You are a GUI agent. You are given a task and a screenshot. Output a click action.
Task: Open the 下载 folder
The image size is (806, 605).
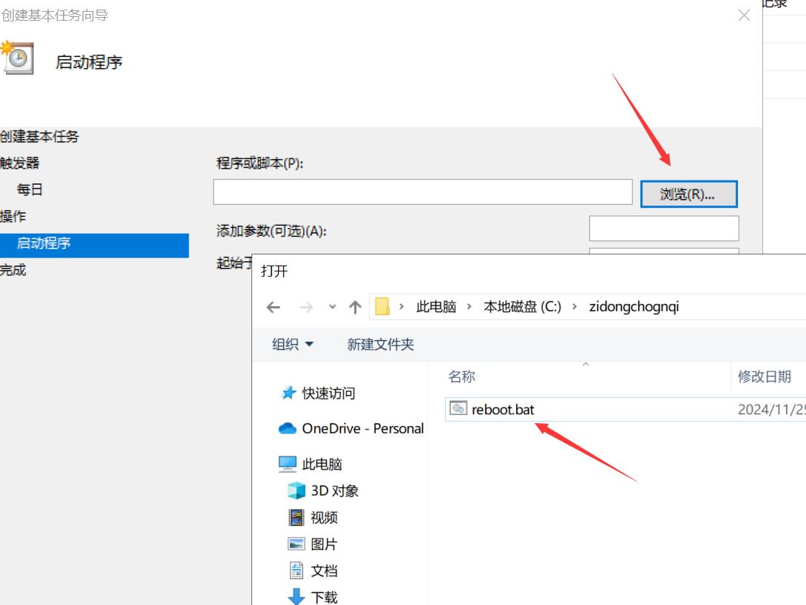coord(324,598)
